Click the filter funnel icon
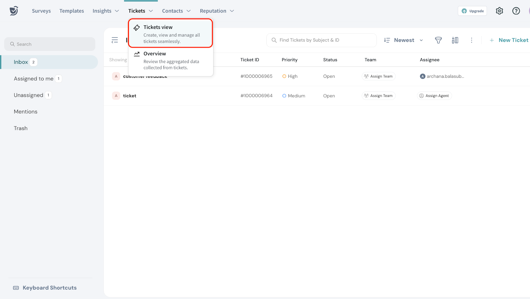Image resolution: width=530 pixels, height=299 pixels. 438,40
